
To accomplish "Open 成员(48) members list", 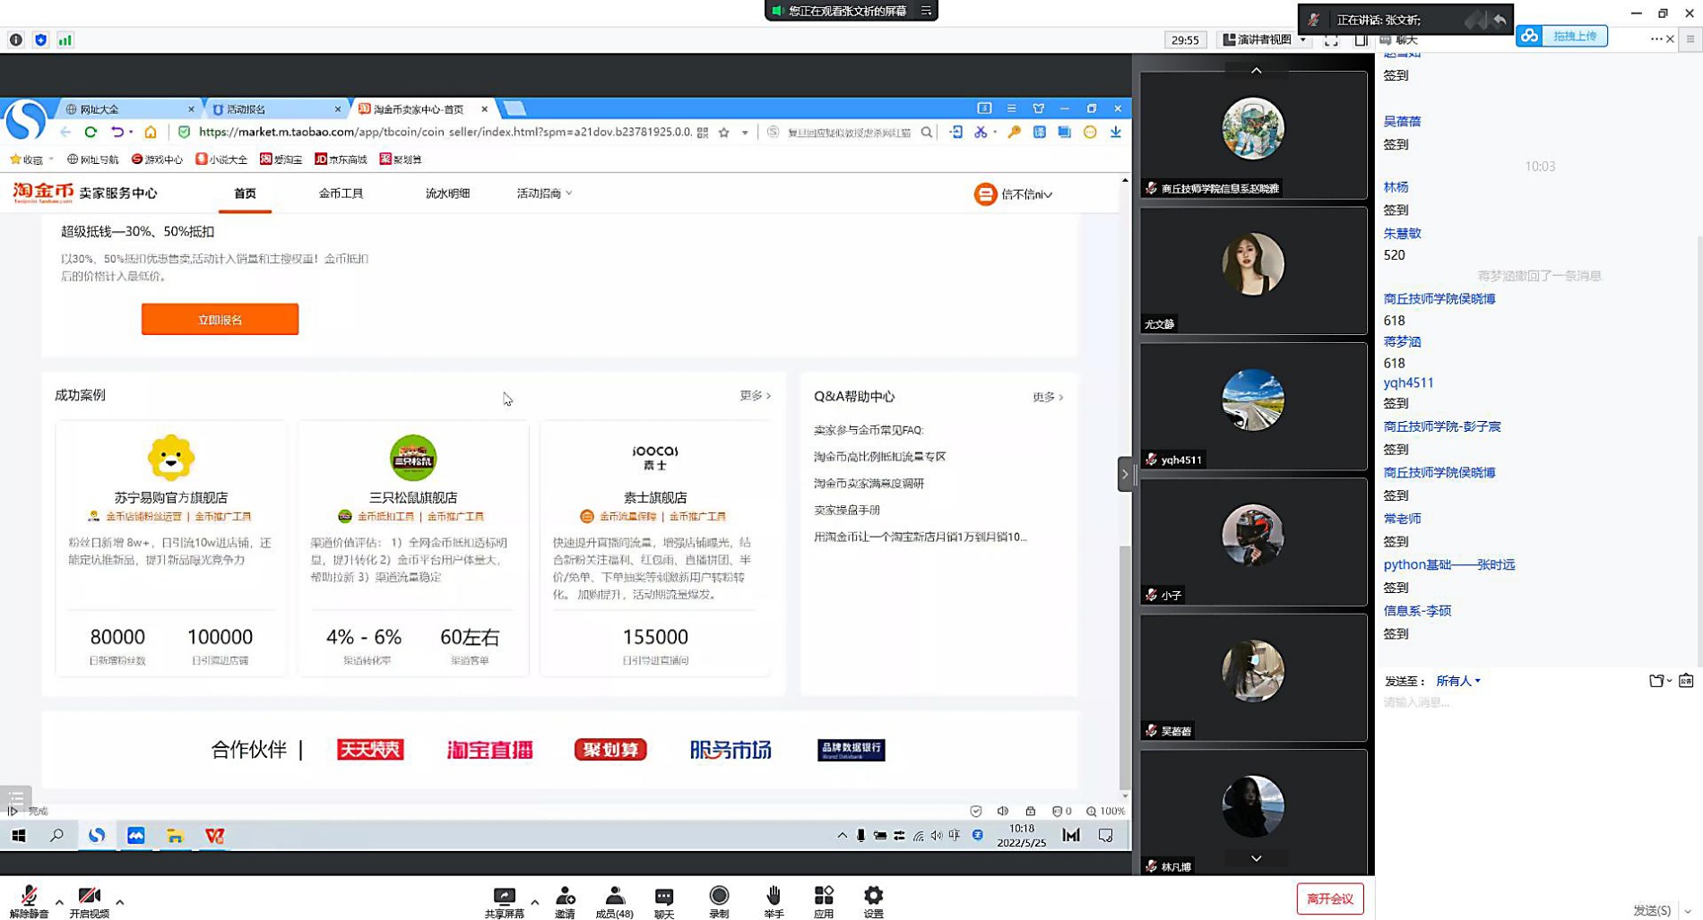I will coord(614,901).
